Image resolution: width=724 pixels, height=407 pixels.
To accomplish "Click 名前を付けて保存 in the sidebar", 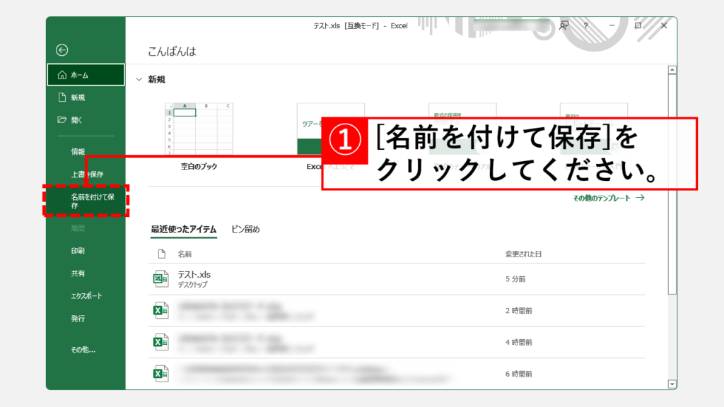I will (x=86, y=201).
